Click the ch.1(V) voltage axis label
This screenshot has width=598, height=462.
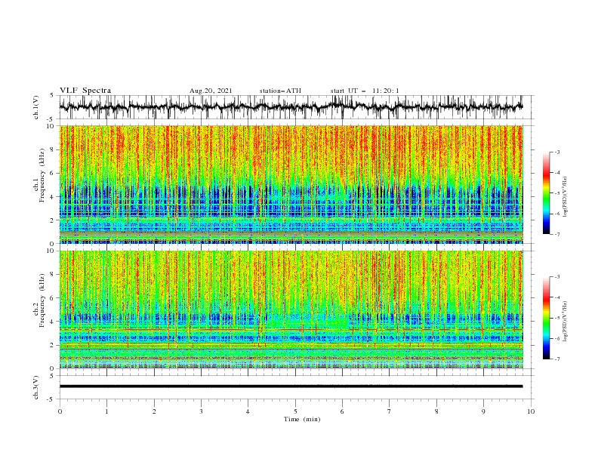pyautogui.click(x=36, y=107)
